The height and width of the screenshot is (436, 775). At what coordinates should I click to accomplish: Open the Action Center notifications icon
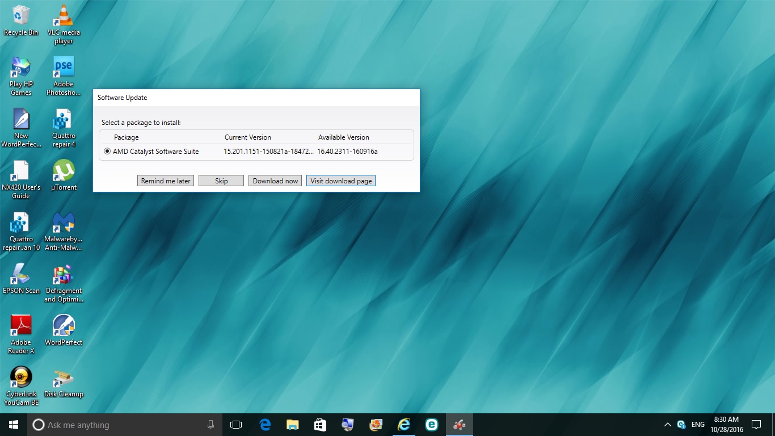[756, 425]
